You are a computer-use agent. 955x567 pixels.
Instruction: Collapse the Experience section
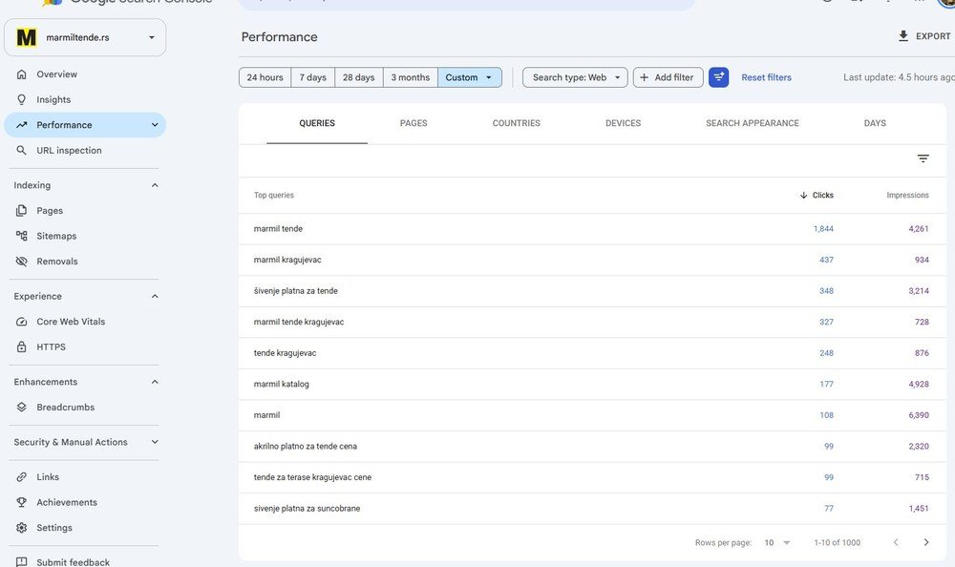tap(155, 296)
